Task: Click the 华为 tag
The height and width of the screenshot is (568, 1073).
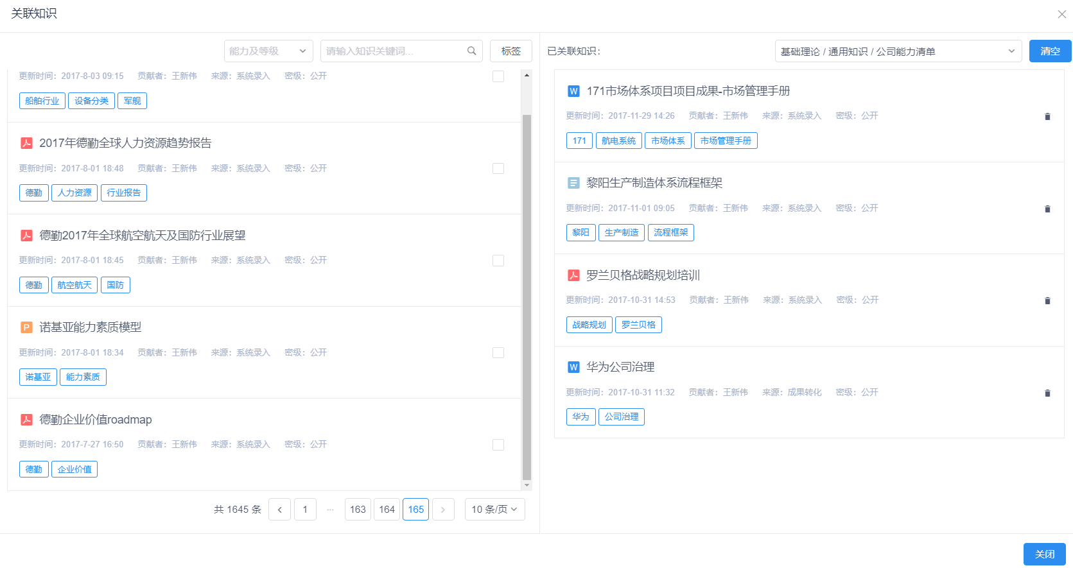Action: (581, 417)
